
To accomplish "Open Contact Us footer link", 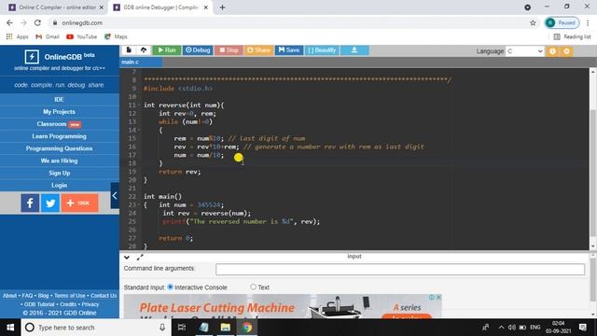I will tap(104, 296).
